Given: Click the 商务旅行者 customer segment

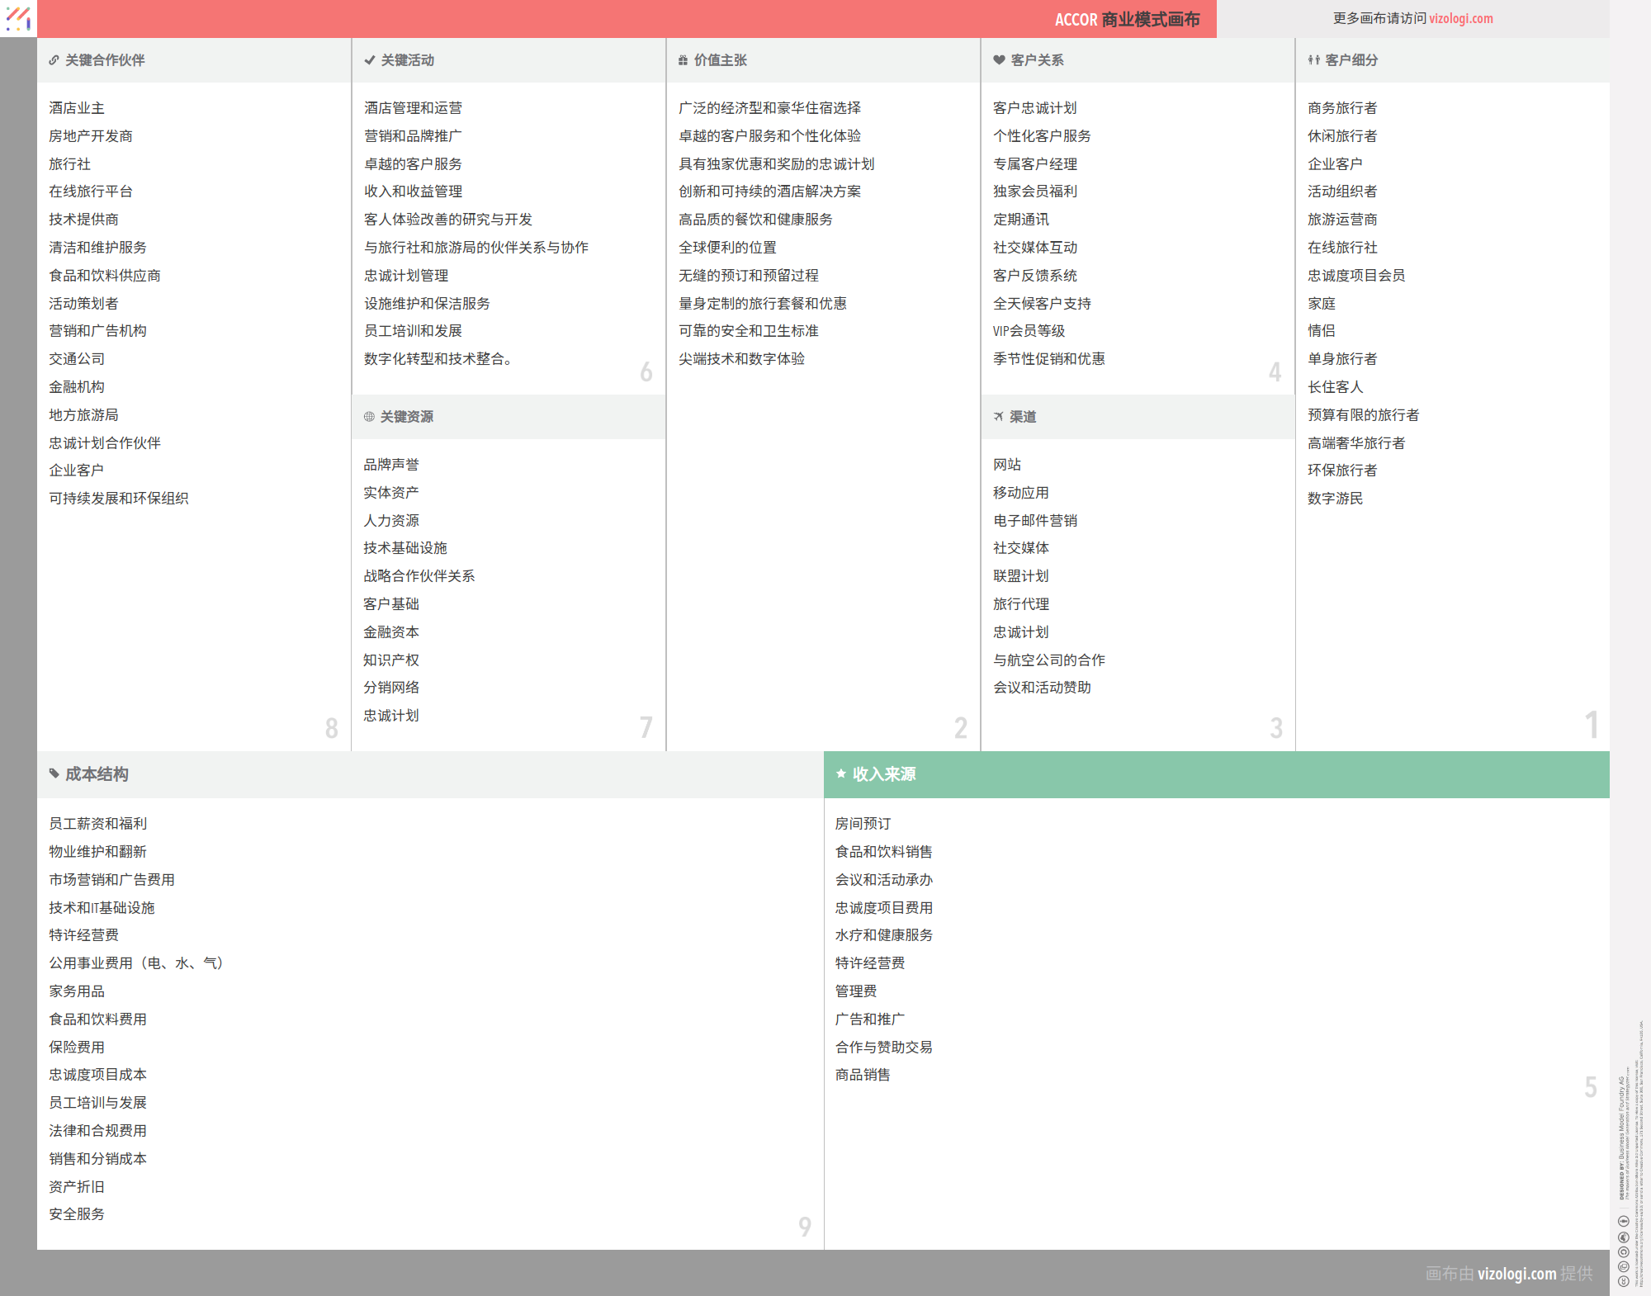Looking at the screenshot, I should [x=1341, y=108].
